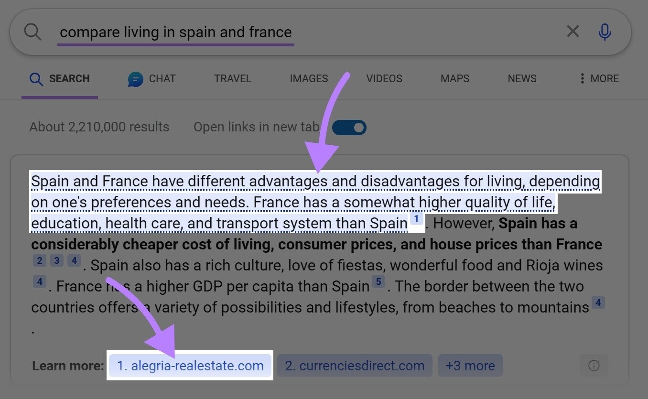Visit the alegria-realestate.com source link
The width and height of the screenshot is (648, 399).
190,365
